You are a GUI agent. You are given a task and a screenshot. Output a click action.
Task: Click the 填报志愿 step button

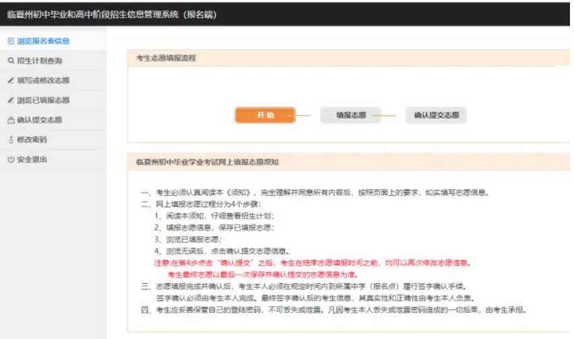point(350,115)
